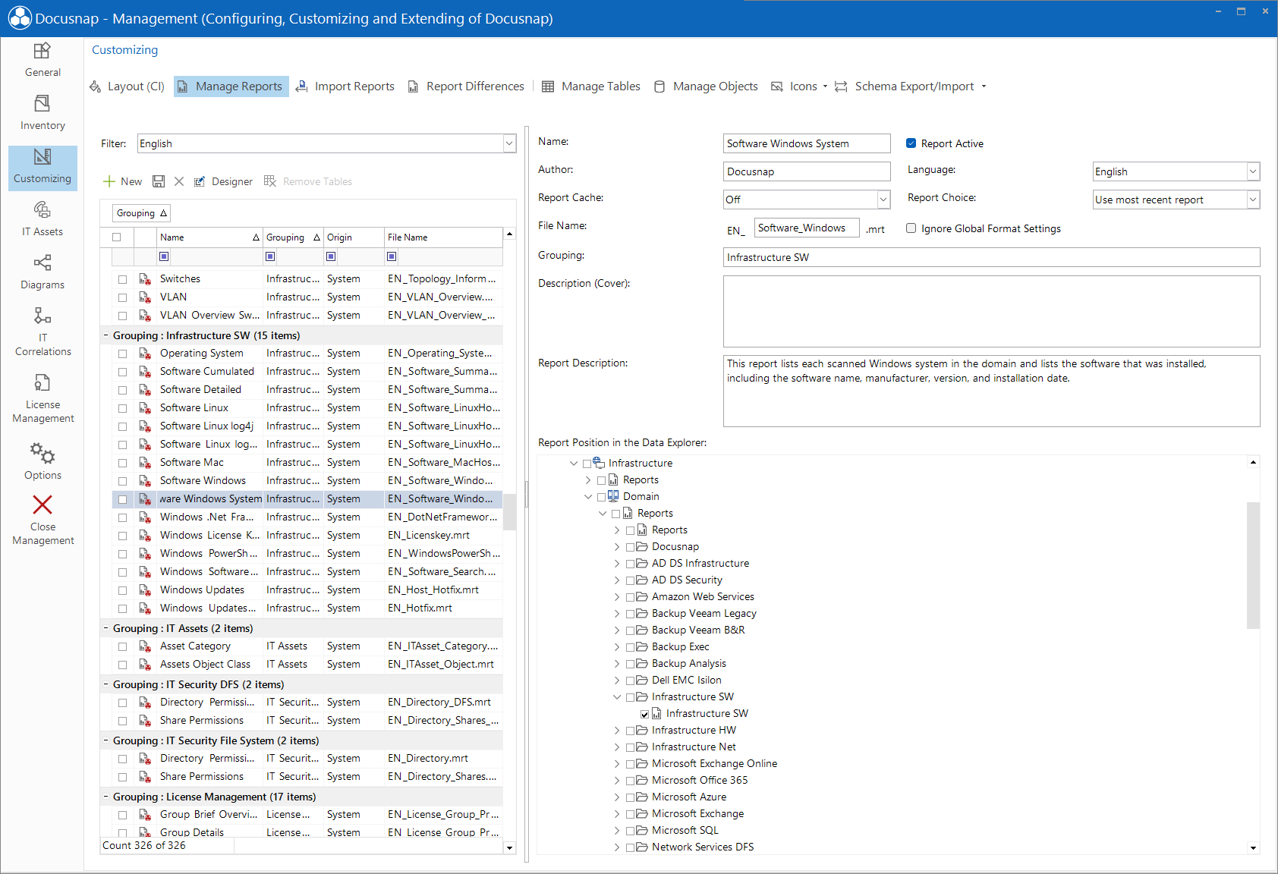Uncheck the Infrastructure SW report tree checkbox

[645, 714]
